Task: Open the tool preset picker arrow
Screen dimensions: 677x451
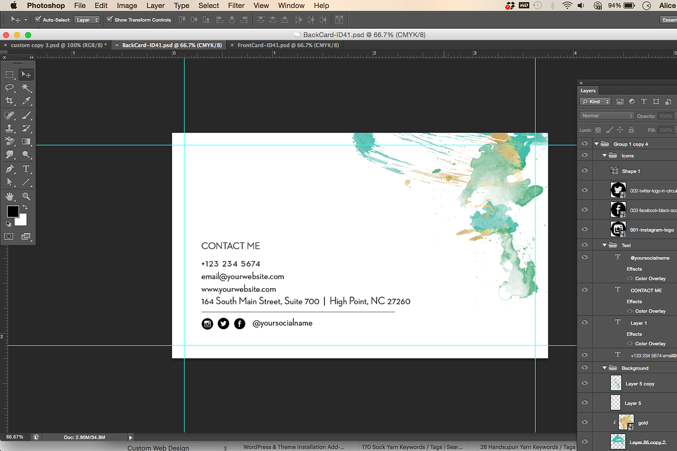Action: (25, 20)
